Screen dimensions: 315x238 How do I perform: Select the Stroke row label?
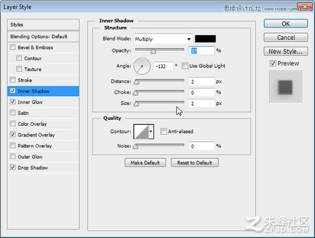click(x=25, y=80)
